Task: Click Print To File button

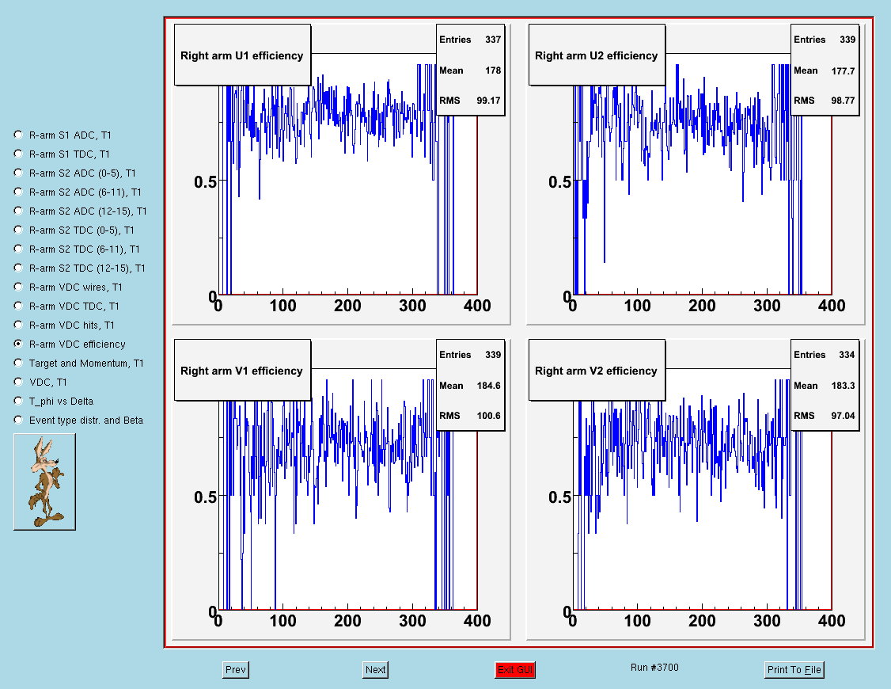Action: [x=794, y=670]
